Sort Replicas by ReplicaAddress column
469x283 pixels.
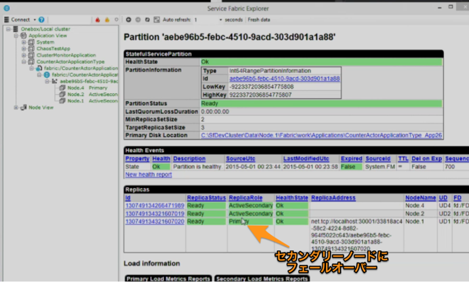(333, 198)
